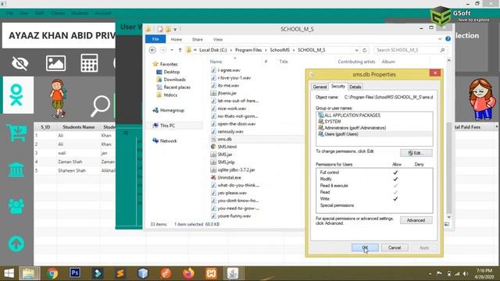
Task: Select the SMS.html file
Action: [x=227, y=147]
